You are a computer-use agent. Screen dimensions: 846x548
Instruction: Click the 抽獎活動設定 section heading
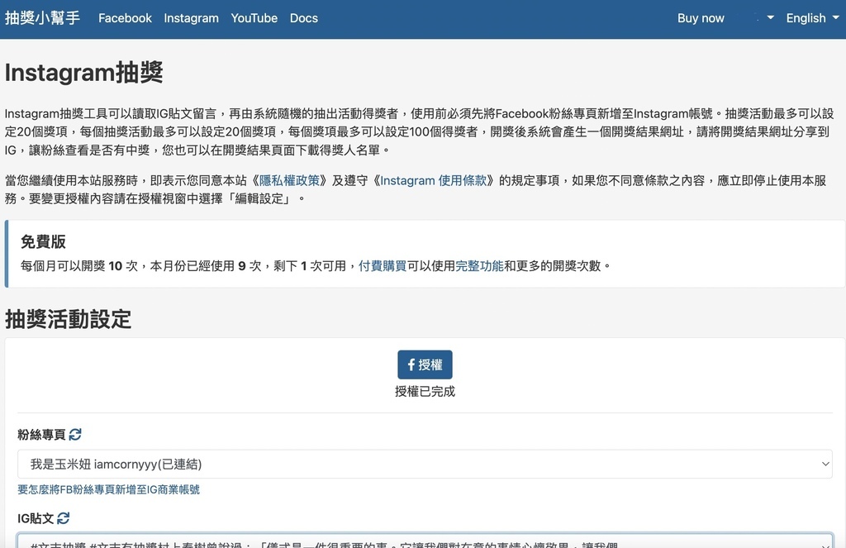point(68,319)
